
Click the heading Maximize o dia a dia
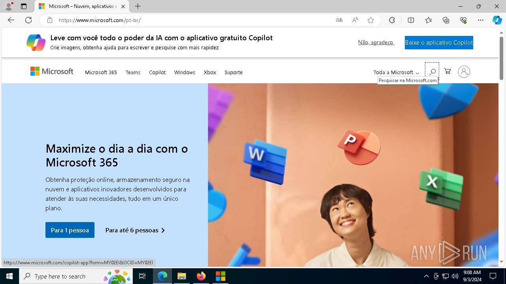click(117, 155)
